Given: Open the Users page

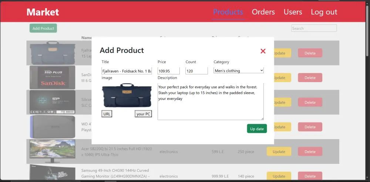Looking at the screenshot, I should click(x=293, y=12).
